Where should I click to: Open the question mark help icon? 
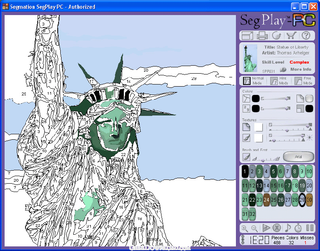click(306, 36)
